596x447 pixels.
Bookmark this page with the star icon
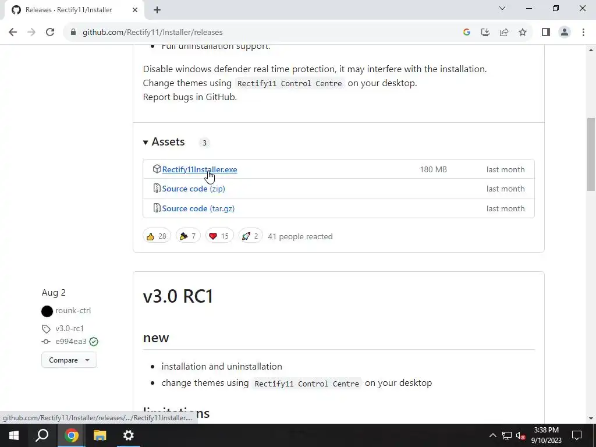523,33
